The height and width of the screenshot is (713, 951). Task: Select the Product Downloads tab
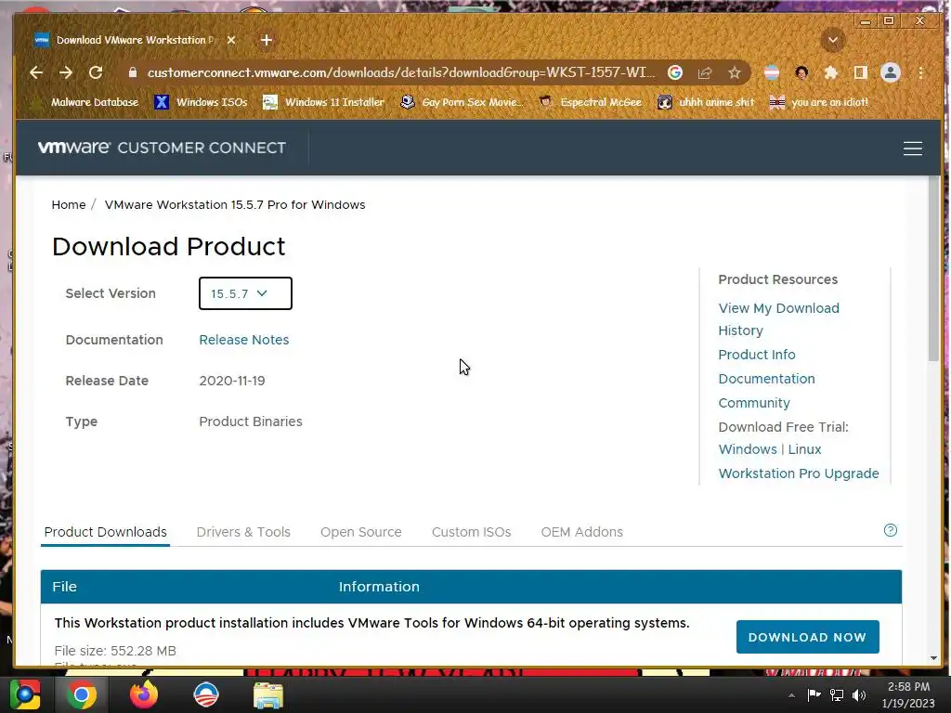(x=105, y=532)
